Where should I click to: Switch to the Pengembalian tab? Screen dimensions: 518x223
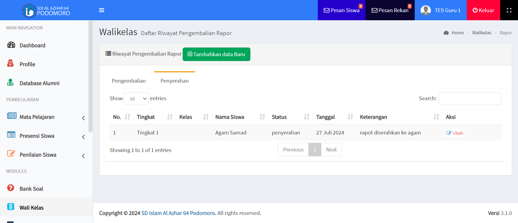click(129, 81)
